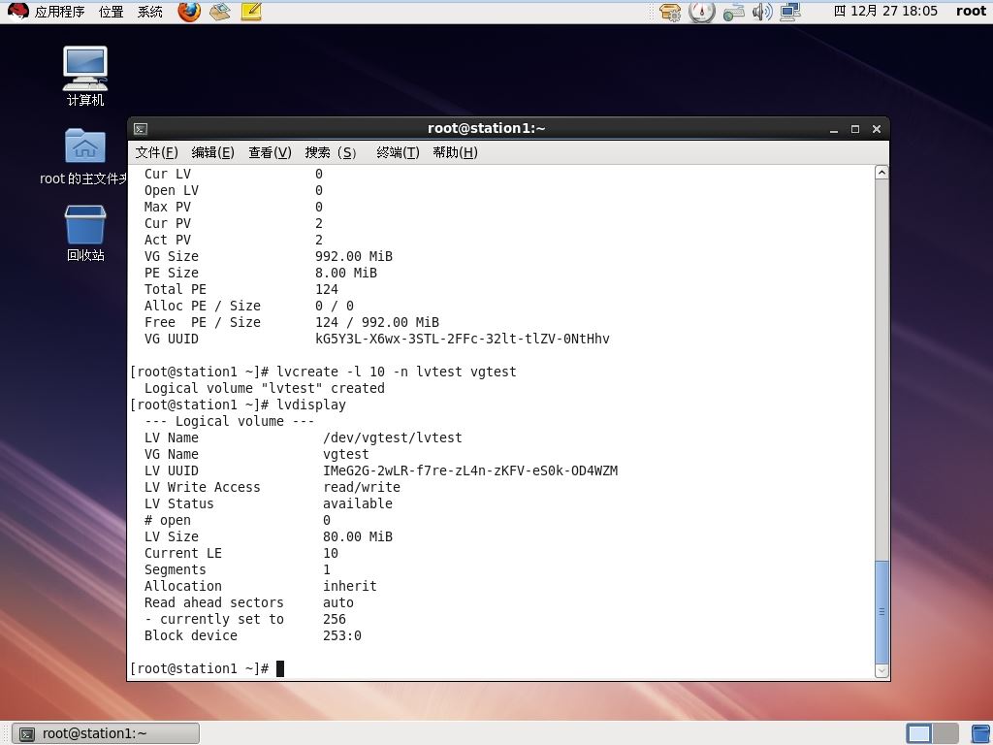Open the software update package icon
This screenshot has height=745, width=993.
coord(670,12)
